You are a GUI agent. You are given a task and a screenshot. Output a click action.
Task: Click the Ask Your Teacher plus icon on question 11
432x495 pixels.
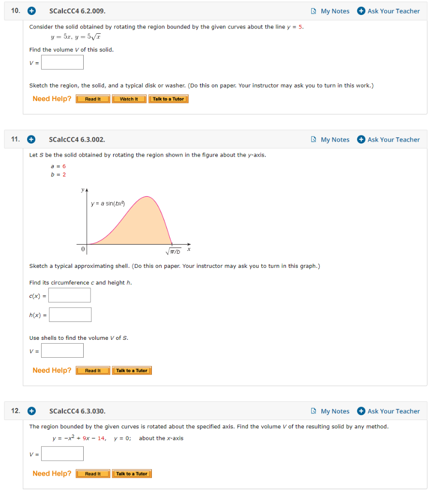point(361,139)
